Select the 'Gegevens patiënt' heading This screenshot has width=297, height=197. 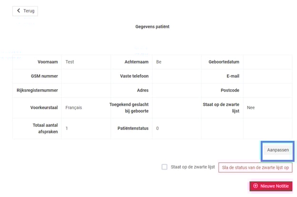tap(152, 27)
